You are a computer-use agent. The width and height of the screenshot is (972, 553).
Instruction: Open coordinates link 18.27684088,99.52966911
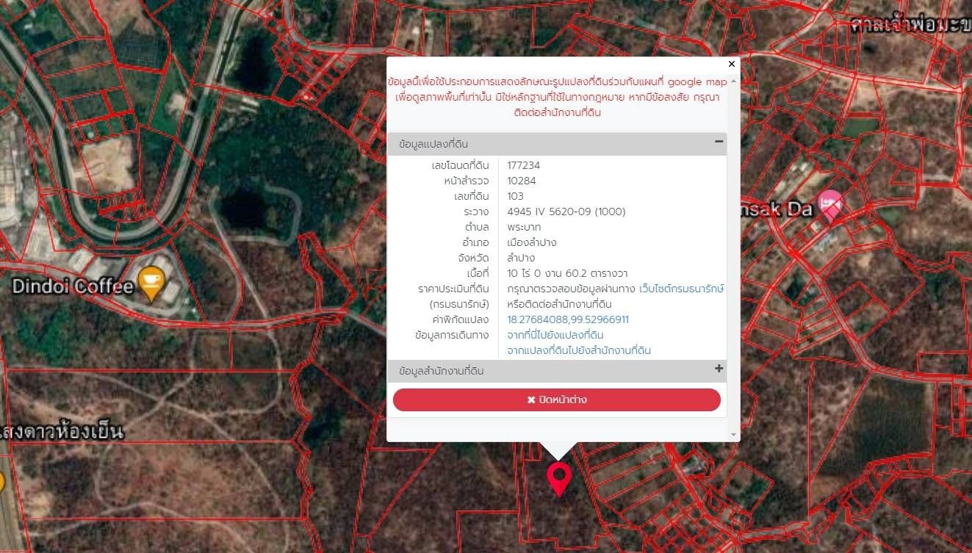568,319
